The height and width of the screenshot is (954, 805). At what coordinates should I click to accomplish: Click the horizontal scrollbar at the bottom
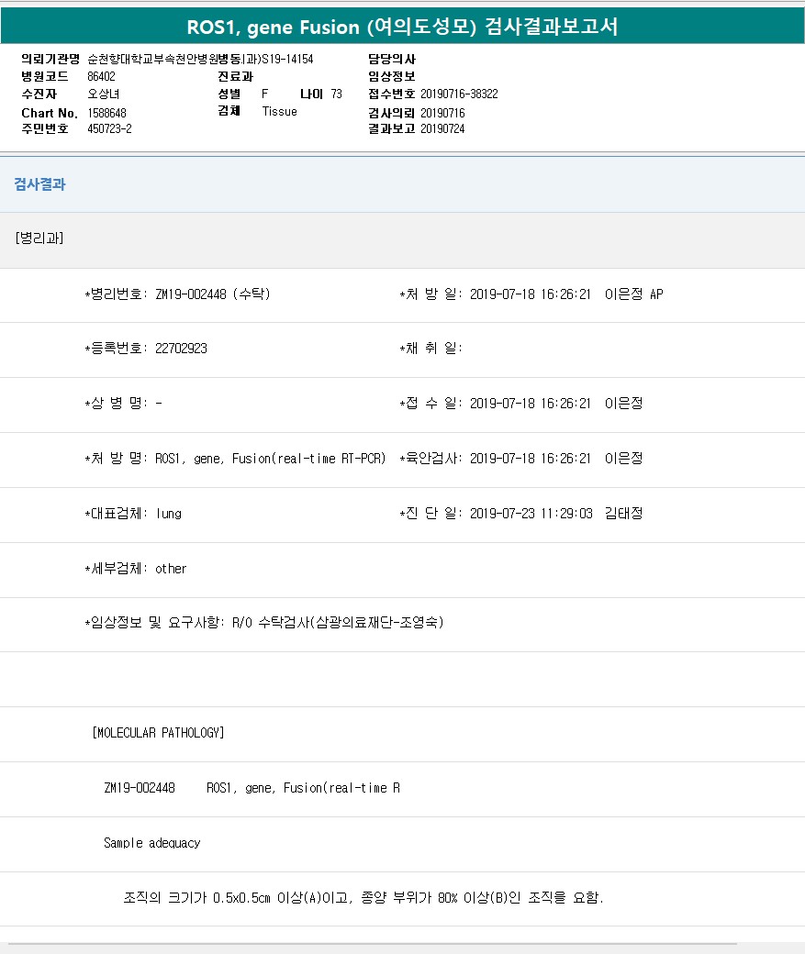pyautogui.click(x=373, y=944)
